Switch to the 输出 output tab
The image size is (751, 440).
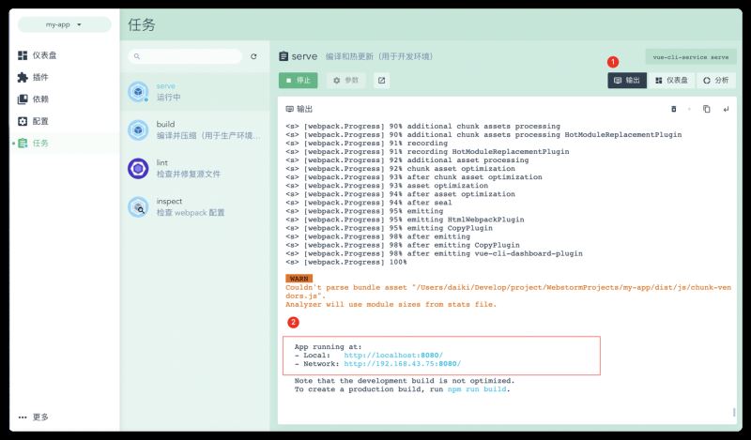pyautogui.click(x=627, y=81)
